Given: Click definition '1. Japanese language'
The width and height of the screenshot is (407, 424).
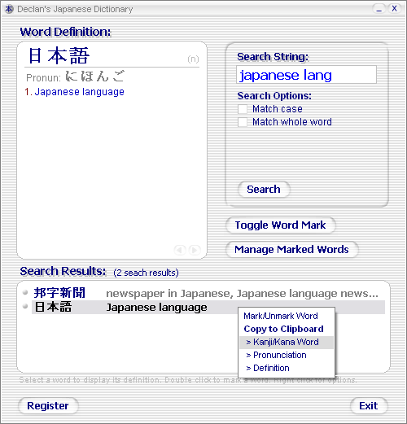Looking at the screenshot, I should coord(74,92).
